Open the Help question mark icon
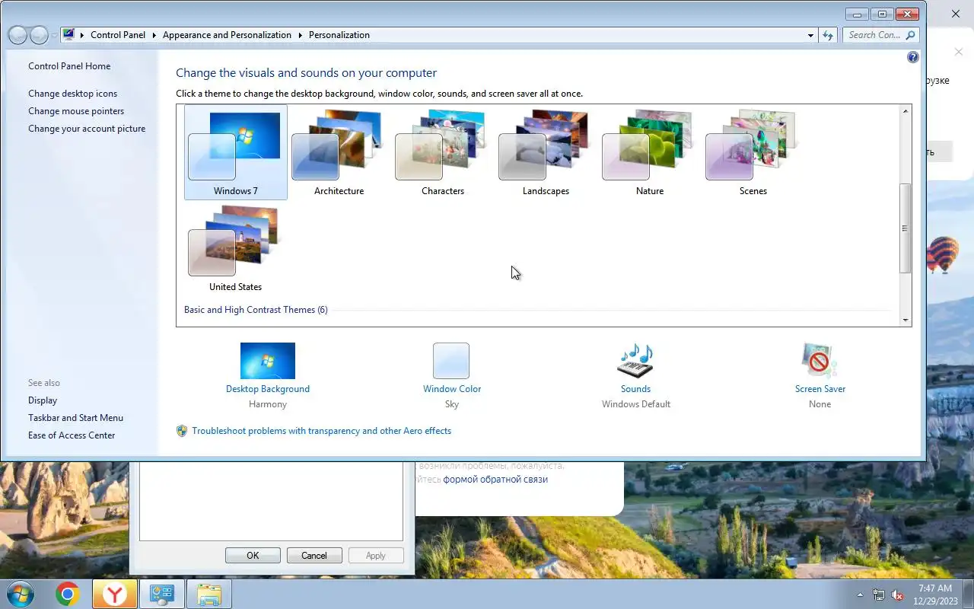The height and width of the screenshot is (609, 974). pos(913,57)
